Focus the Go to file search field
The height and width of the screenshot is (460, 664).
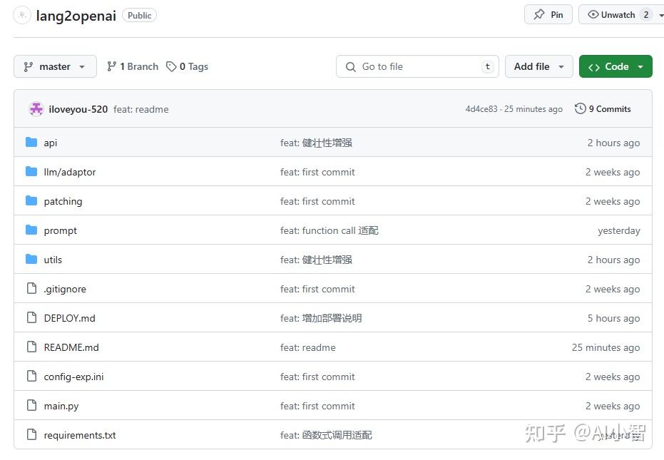417,66
